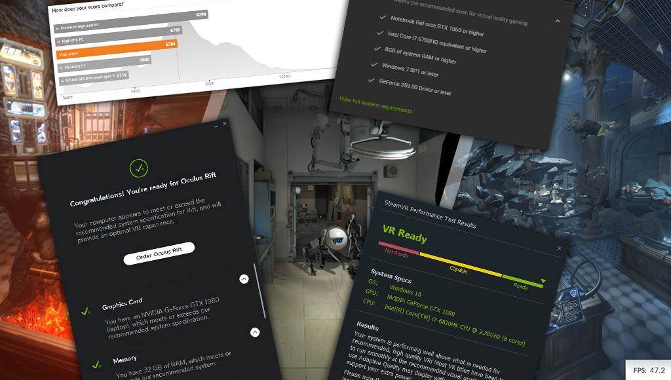This screenshot has height=380, width=671.
Task: Click checkmark beside Notebook GeForce GTX 1060
Action: point(383,18)
